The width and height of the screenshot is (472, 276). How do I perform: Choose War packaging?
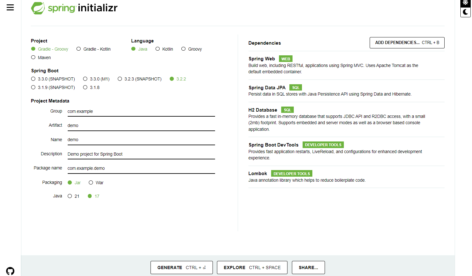[x=96, y=183]
